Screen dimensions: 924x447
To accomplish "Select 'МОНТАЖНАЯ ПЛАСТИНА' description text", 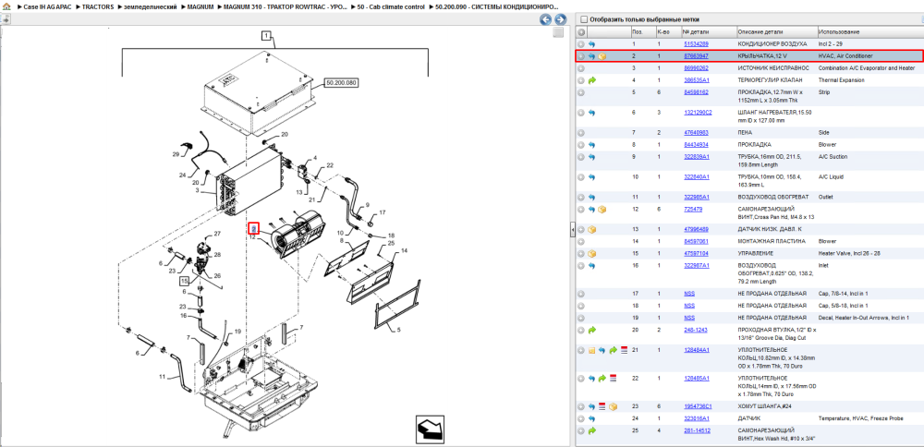I will [772, 241].
